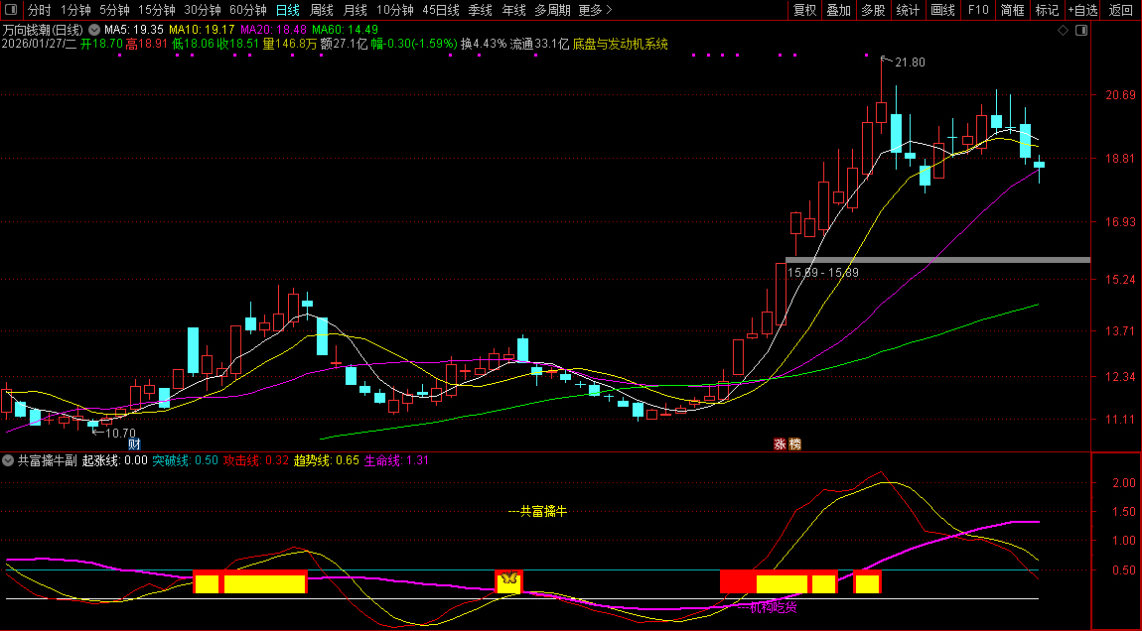The width and height of the screenshot is (1142, 631).
Task: Click the 2.00 sub-chart axis label
Action: pyautogui.click(x=1124, y=483)
